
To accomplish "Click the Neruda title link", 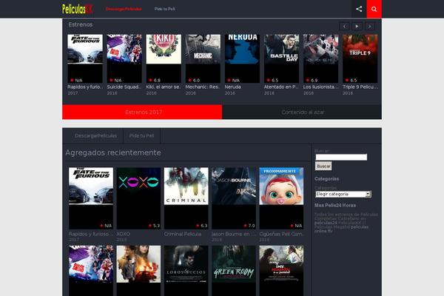I will tap(233, 87).
